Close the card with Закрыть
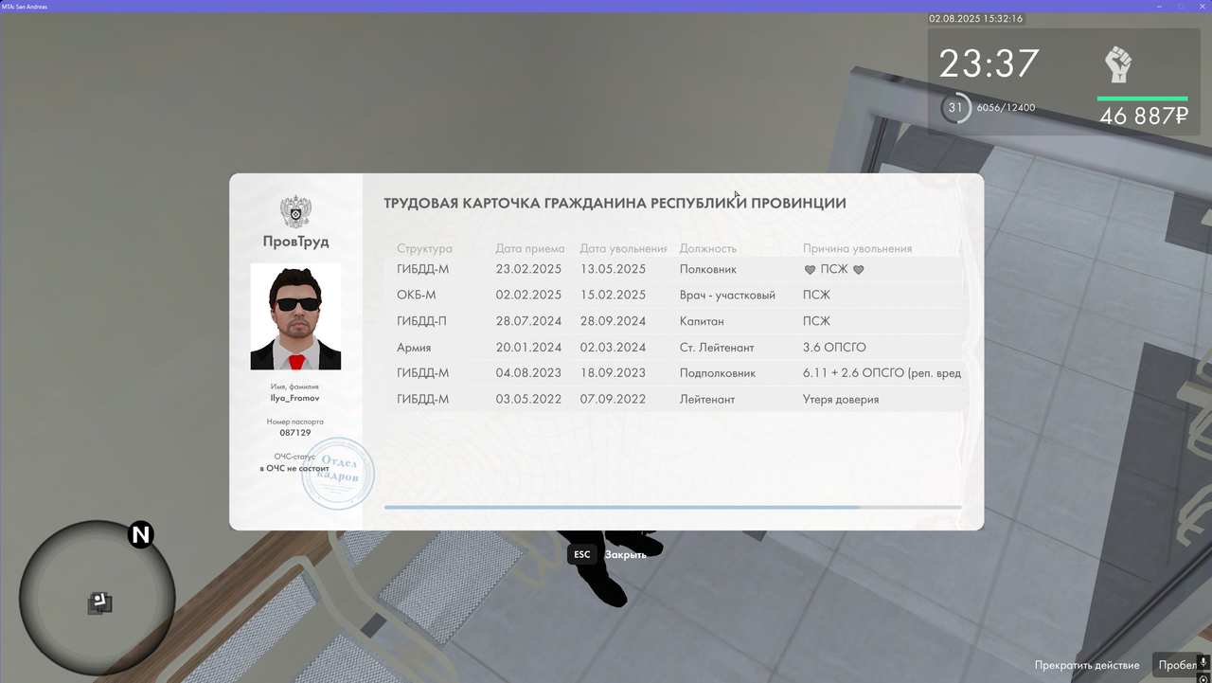Screen dimensions: 1212x683 click(626, 554)
